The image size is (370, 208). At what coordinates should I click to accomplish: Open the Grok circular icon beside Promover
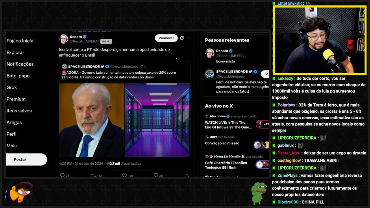pos(182,38)
